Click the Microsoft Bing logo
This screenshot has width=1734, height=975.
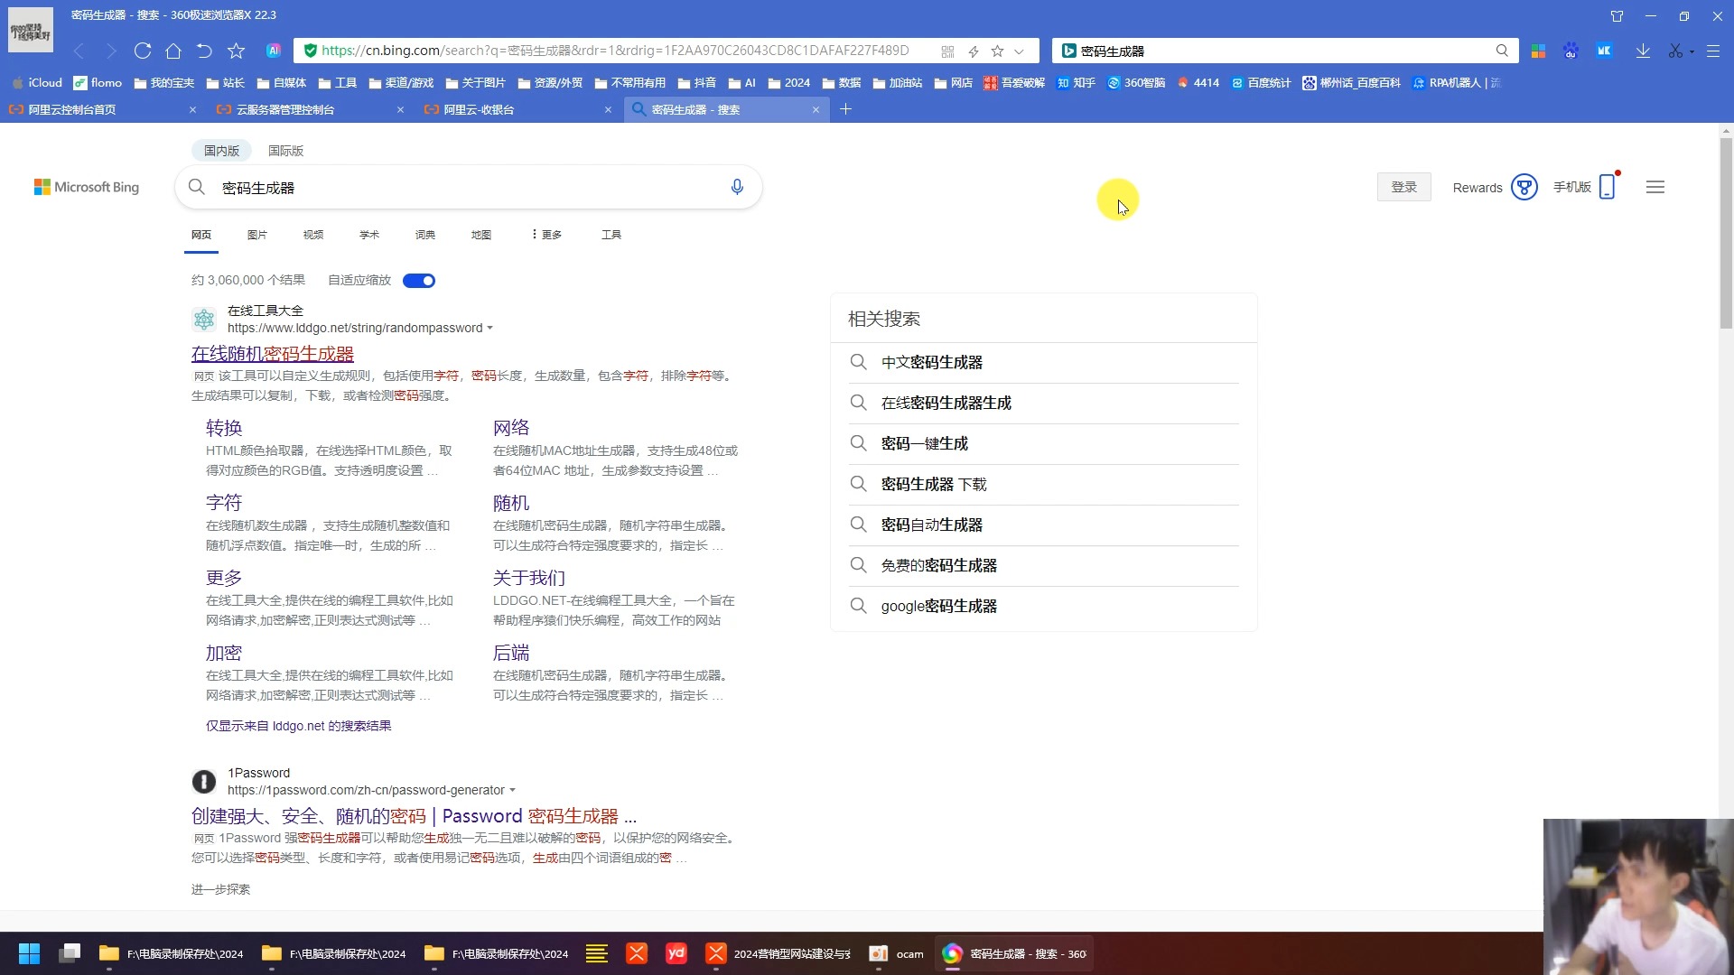tap(87, 187)
